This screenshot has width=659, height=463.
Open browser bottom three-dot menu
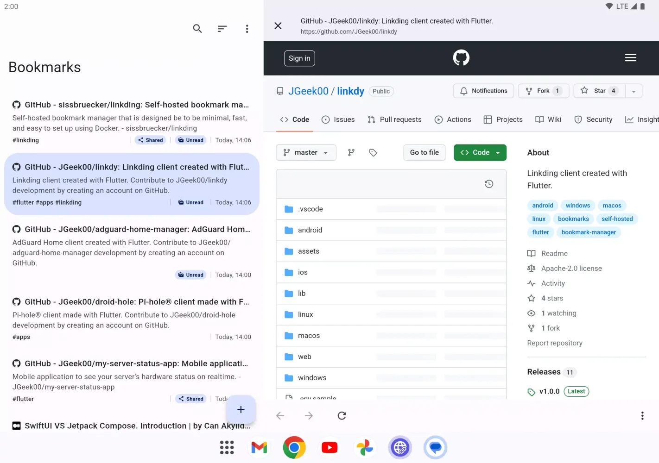[642, 416]
